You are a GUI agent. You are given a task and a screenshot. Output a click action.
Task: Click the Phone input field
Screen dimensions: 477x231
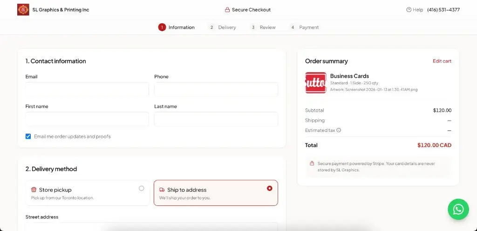pyautogui.click(x=216, y=89)
